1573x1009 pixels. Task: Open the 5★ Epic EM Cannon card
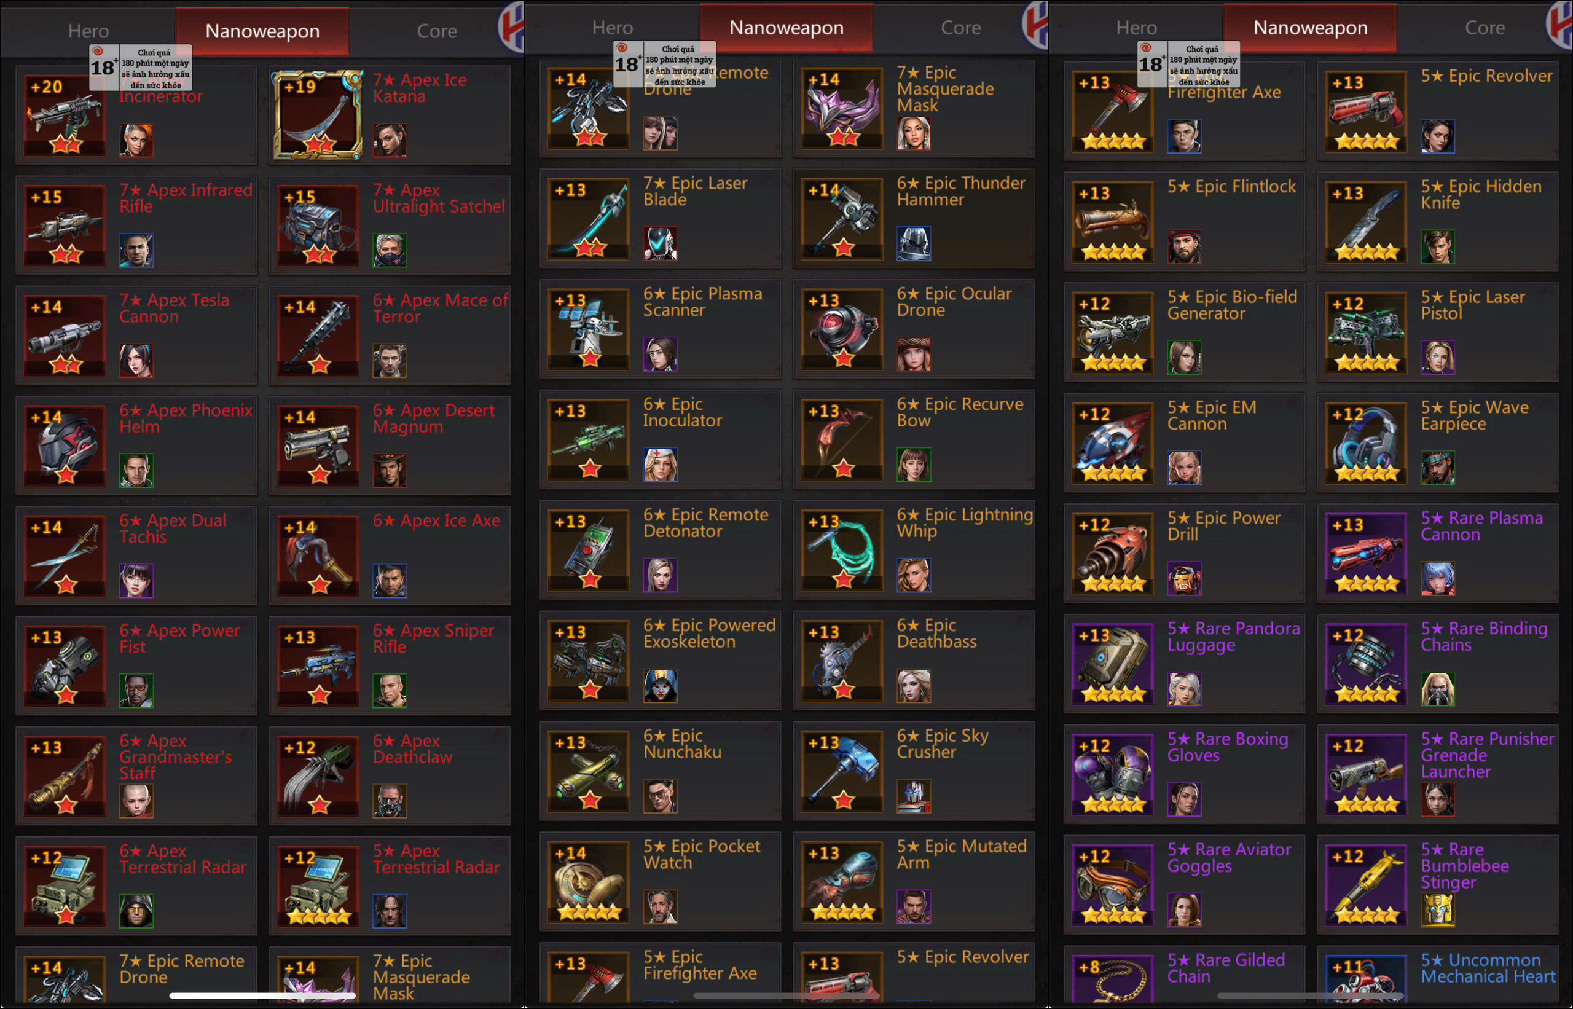tap(1185, 442)
